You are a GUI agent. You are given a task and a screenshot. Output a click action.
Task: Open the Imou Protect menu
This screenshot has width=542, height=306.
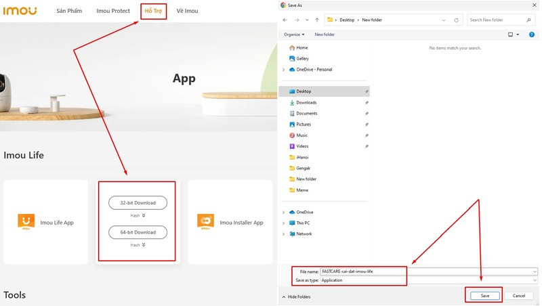pos(113,11)
